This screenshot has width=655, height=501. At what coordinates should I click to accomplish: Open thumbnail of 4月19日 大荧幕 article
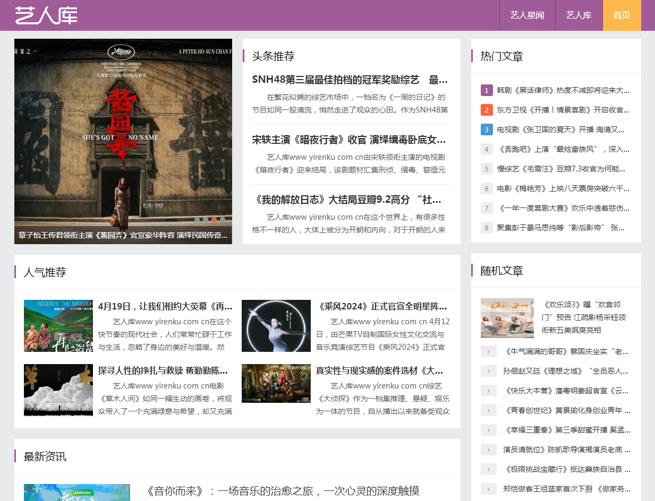tap(58, 326)
